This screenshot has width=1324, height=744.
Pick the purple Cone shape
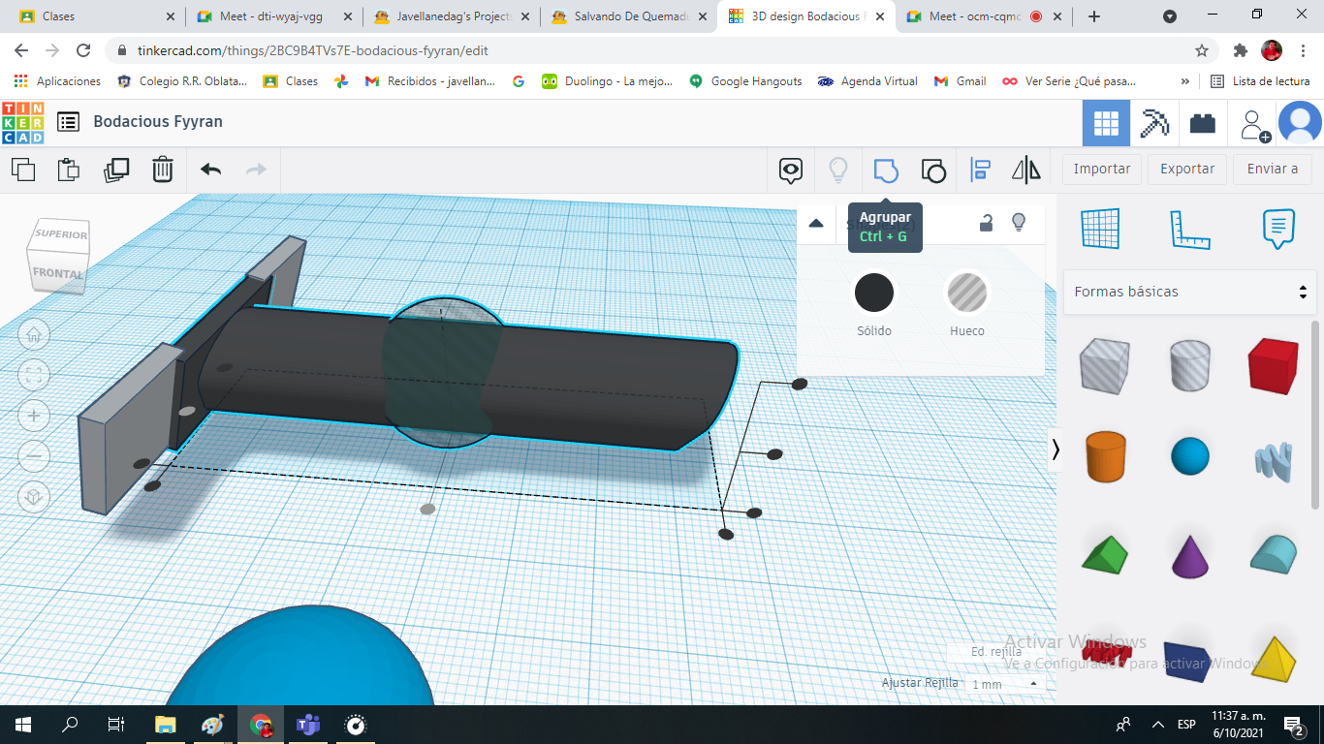pos(1190,556)
